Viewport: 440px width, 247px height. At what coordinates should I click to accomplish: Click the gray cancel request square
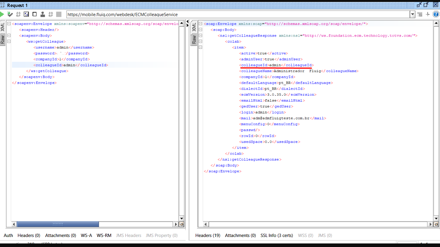click(59, 14)
